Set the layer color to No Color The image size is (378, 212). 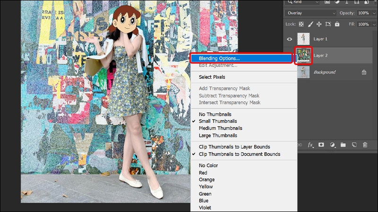point(208,166)
